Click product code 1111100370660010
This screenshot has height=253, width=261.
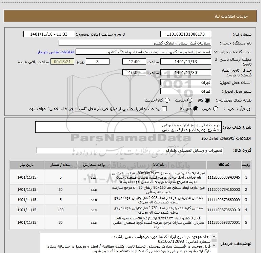tap(224, 210)
